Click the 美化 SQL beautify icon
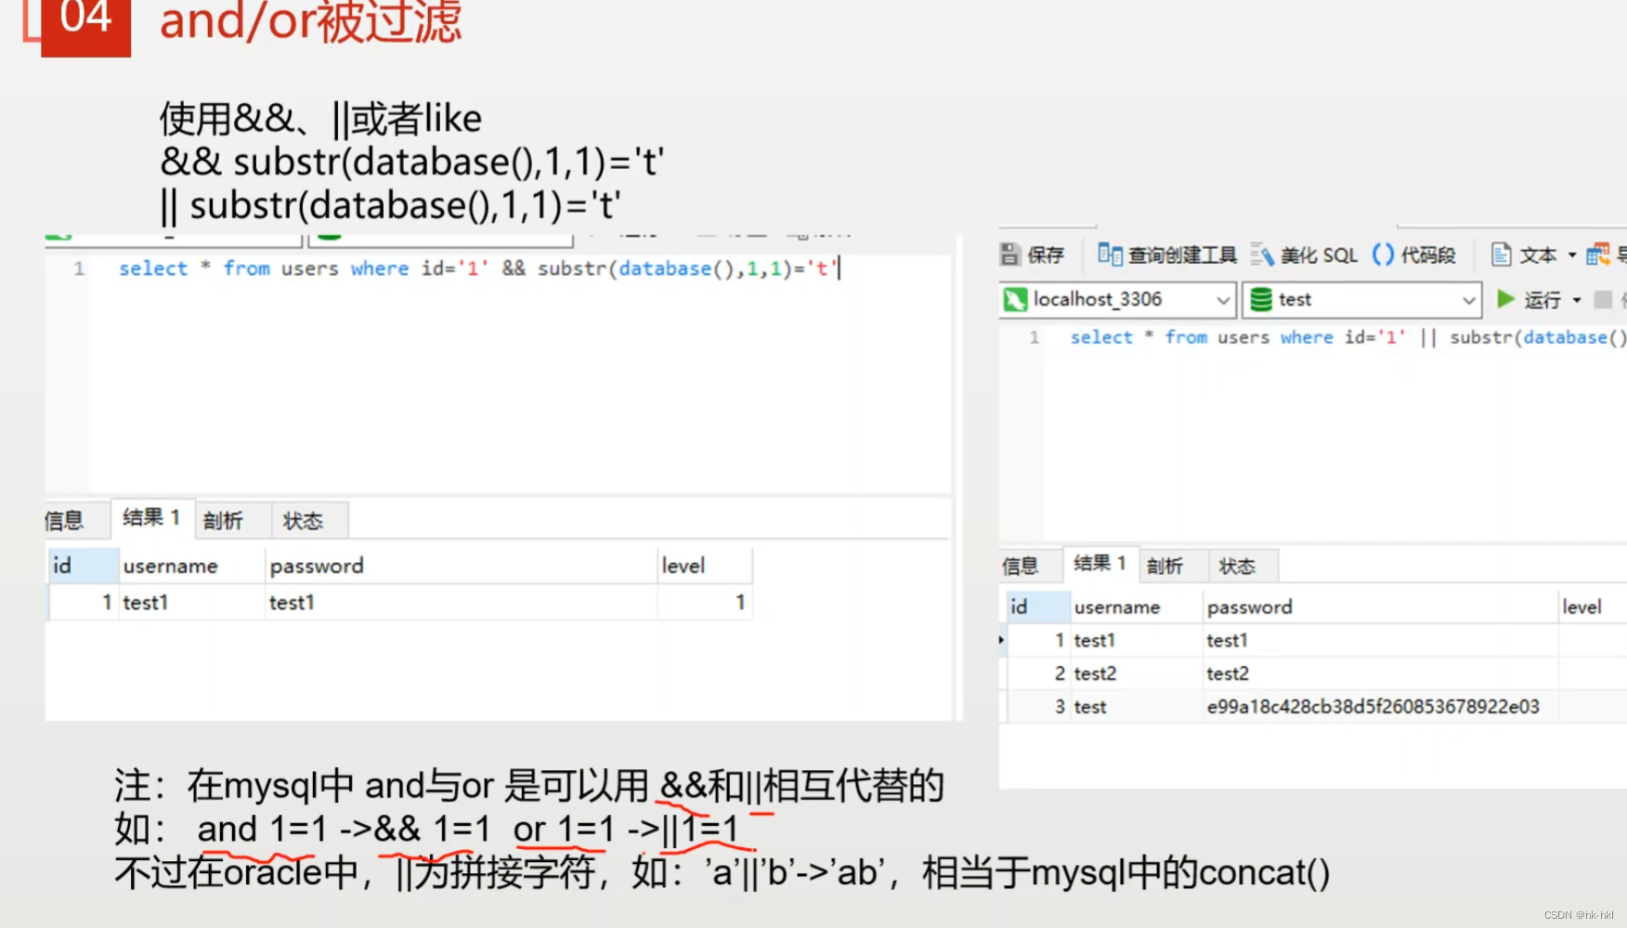This screenshot has width=1627, height=928. pyautogui.click(x=1262, y=255)
